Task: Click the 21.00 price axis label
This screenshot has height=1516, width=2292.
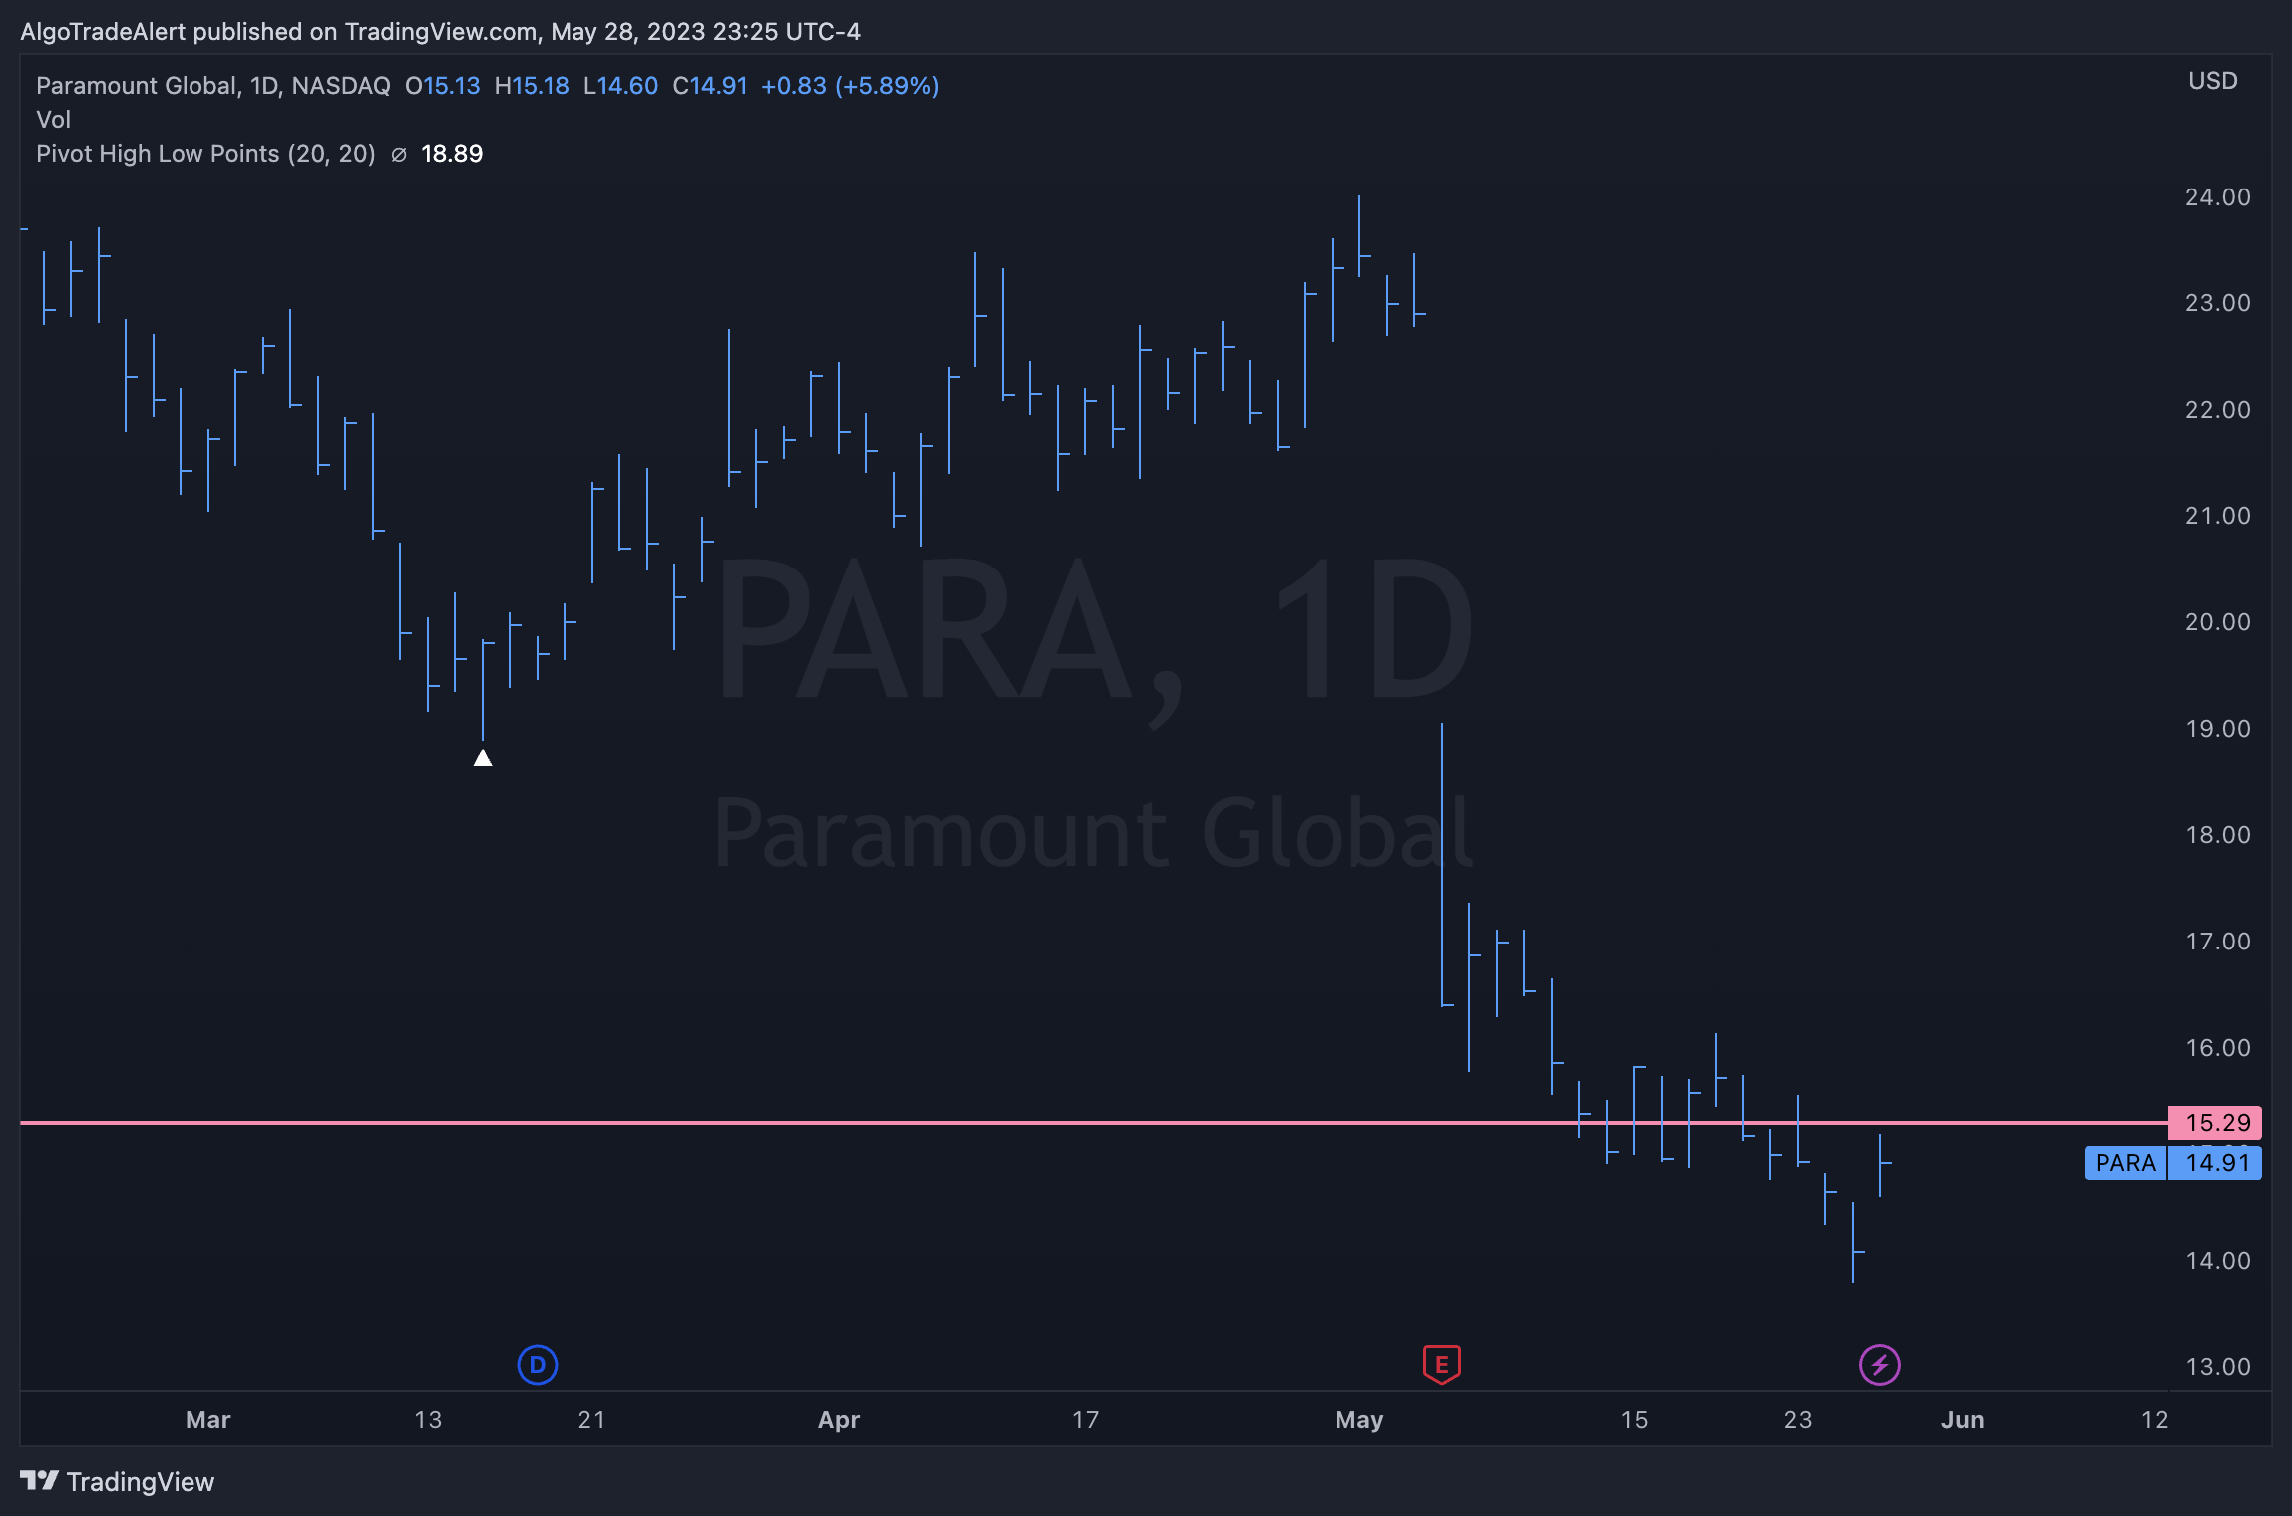Action: [2218, 516]
